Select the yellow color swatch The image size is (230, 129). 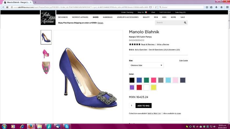pyautogui.click(x=153, y=88)
